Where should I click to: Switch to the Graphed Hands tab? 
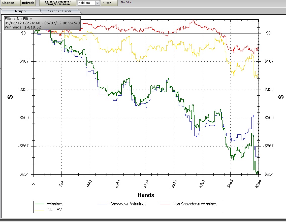(x=60, y=11)
